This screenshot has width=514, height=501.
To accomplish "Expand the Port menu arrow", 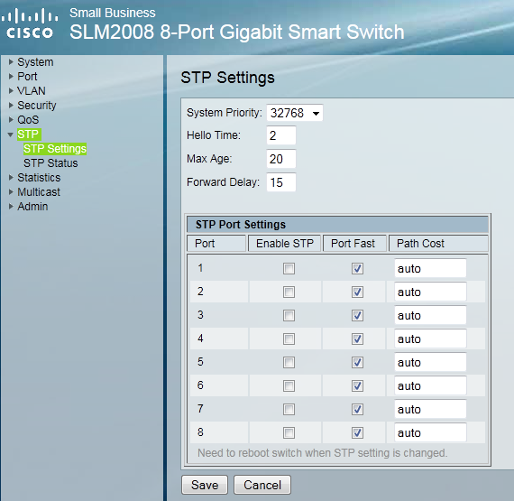I will 11,76.
